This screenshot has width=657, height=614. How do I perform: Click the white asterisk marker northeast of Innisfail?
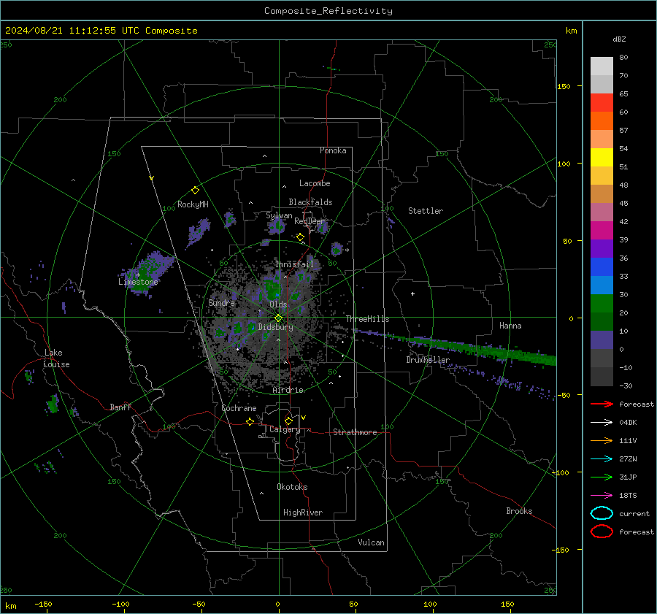[x=347, y=250]
